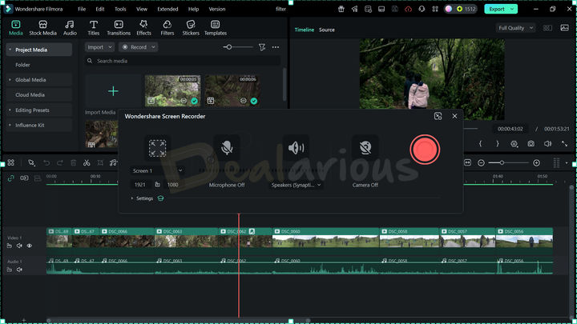This screenshot has width=577, height=324.
Task: Open the Full Quality dropdown
Action: pos(515,28)
